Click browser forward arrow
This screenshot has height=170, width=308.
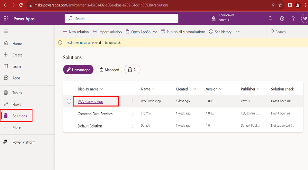(13, 5)
